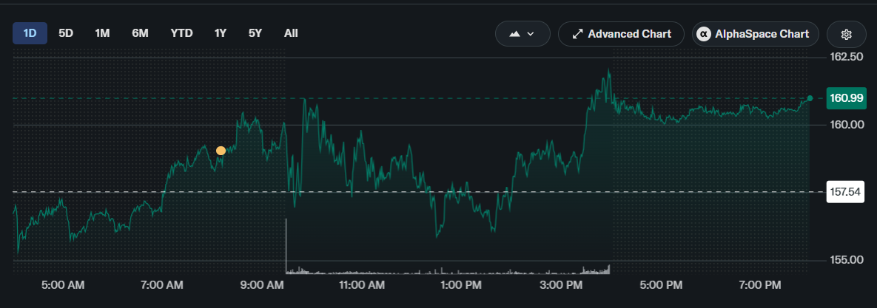
Task: Switch to the 5D time range
Action: pyautogui.click(x=66, y=33)
